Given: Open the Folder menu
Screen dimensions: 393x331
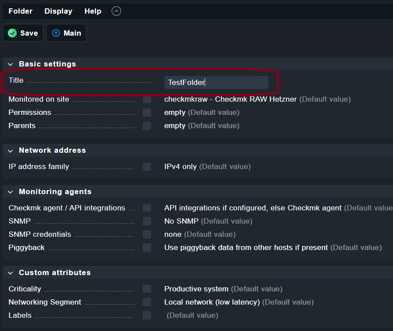Looking at the screenshot, I should click(x=21, y=11).
